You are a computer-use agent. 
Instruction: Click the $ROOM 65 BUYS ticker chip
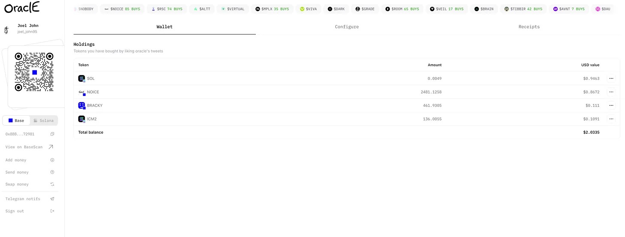(402, 9)
